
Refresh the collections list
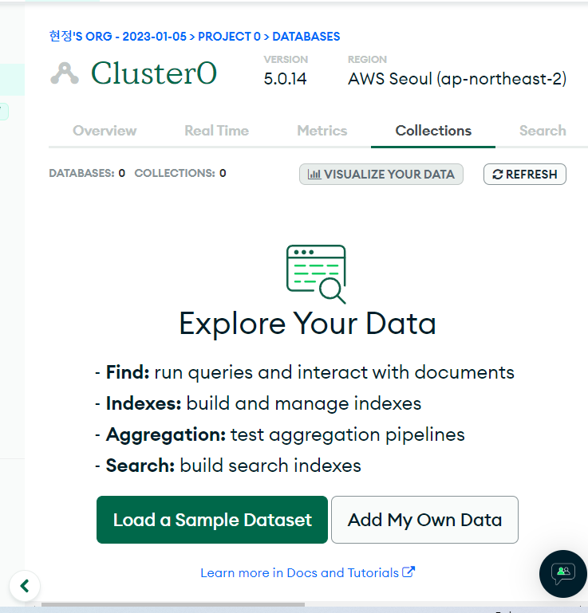[525, 174]
